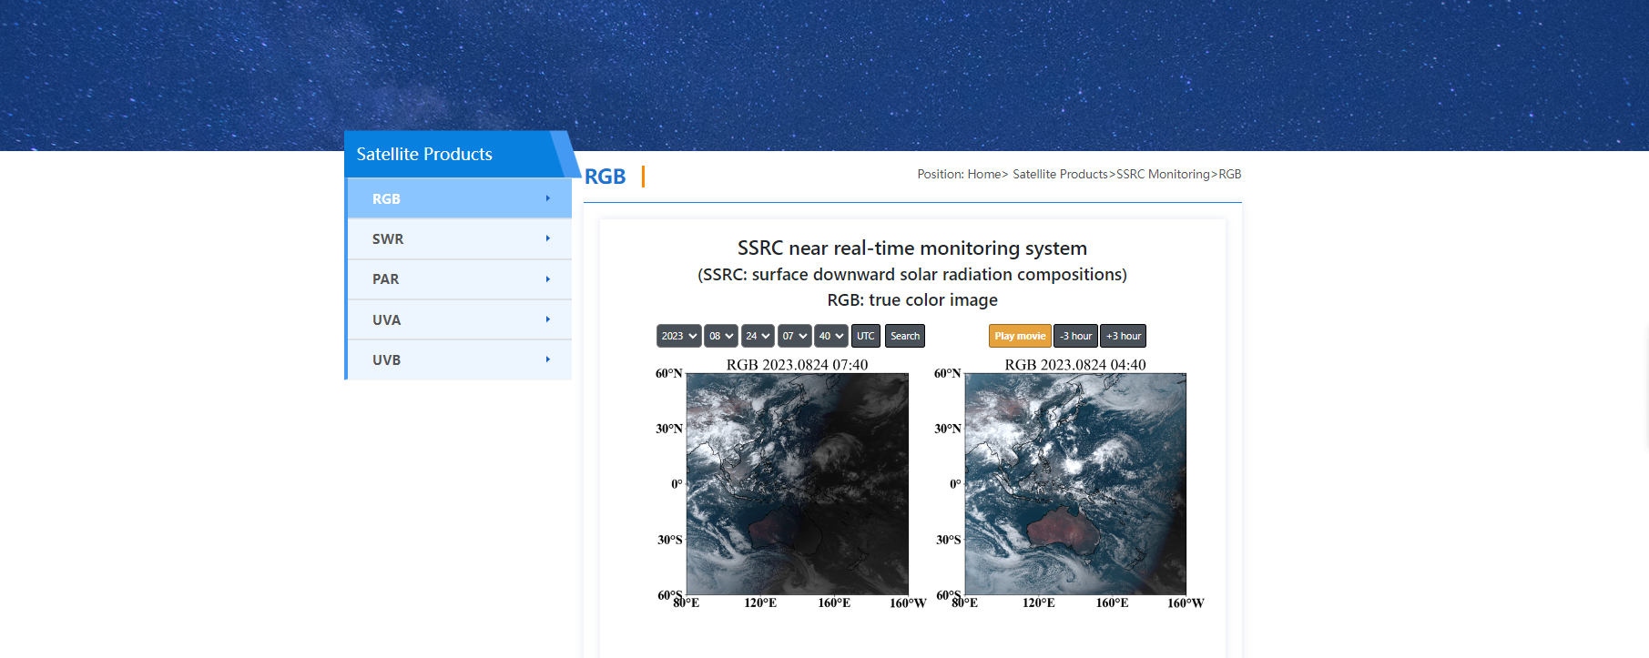This screenshot has height=658, width=1649.
Task: Click the arrow icon beside RGB
Action: pyautogui.click(x=547, y=198)
